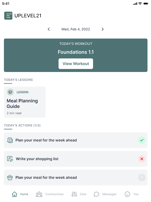Toggle the gray question mark status
The width and height of the screenshot is (151, 202).
142,178
